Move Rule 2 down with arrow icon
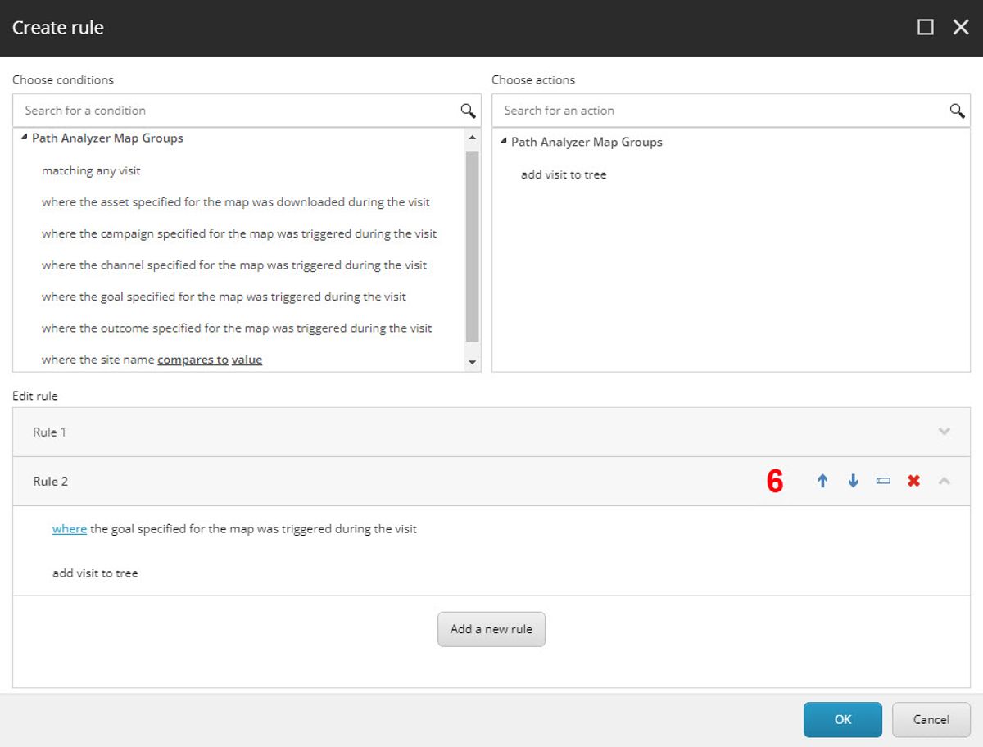Viewport: 983px width, 747px height. click(x=853, y=482)
